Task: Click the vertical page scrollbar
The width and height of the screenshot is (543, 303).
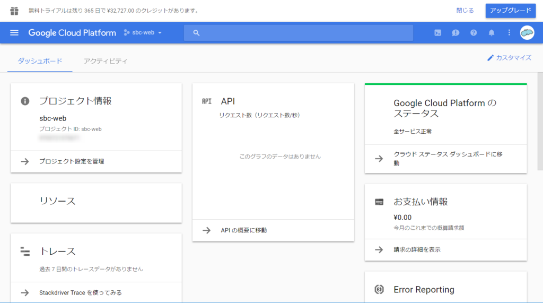Action: click(540, 122)
